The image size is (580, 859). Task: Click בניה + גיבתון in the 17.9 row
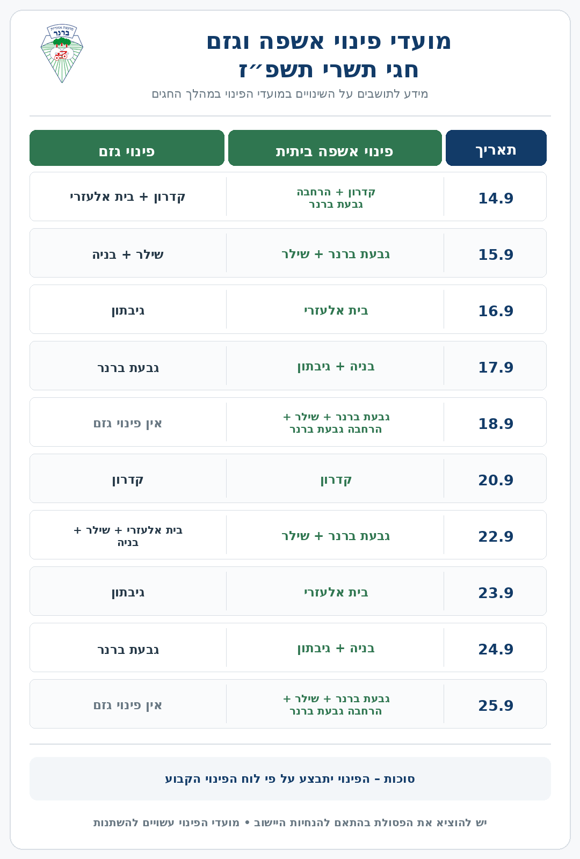point(336,367)
